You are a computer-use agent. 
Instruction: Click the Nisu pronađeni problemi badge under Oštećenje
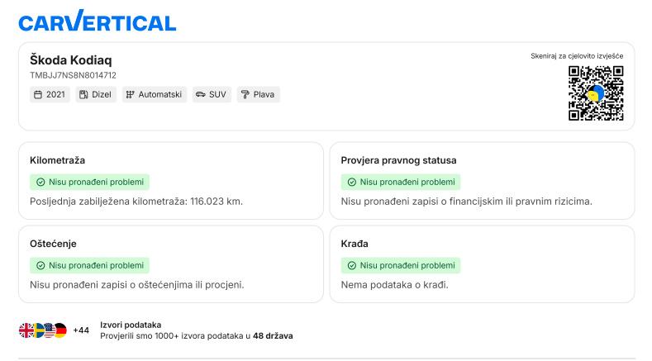click(x=89, y=265)
